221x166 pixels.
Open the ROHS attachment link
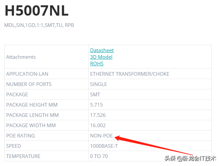97,63
